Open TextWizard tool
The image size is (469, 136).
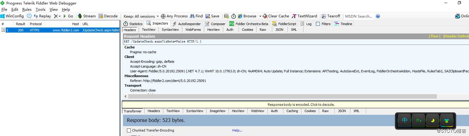click(304, 16)
